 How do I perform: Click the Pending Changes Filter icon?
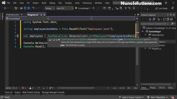[x=158, y=19]
